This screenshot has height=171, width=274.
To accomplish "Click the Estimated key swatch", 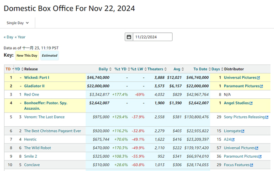I will pyautogui.click(x=50, y=55).
